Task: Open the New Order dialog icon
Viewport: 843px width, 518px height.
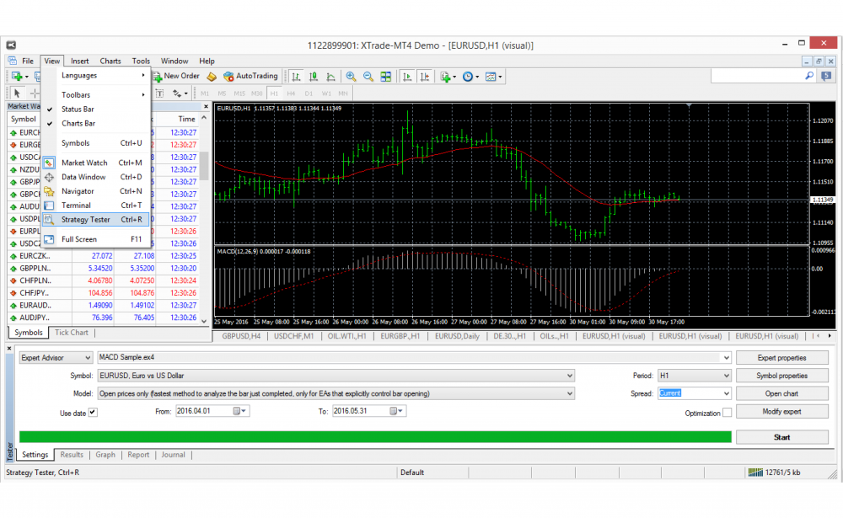Action: tap(175, 76)
